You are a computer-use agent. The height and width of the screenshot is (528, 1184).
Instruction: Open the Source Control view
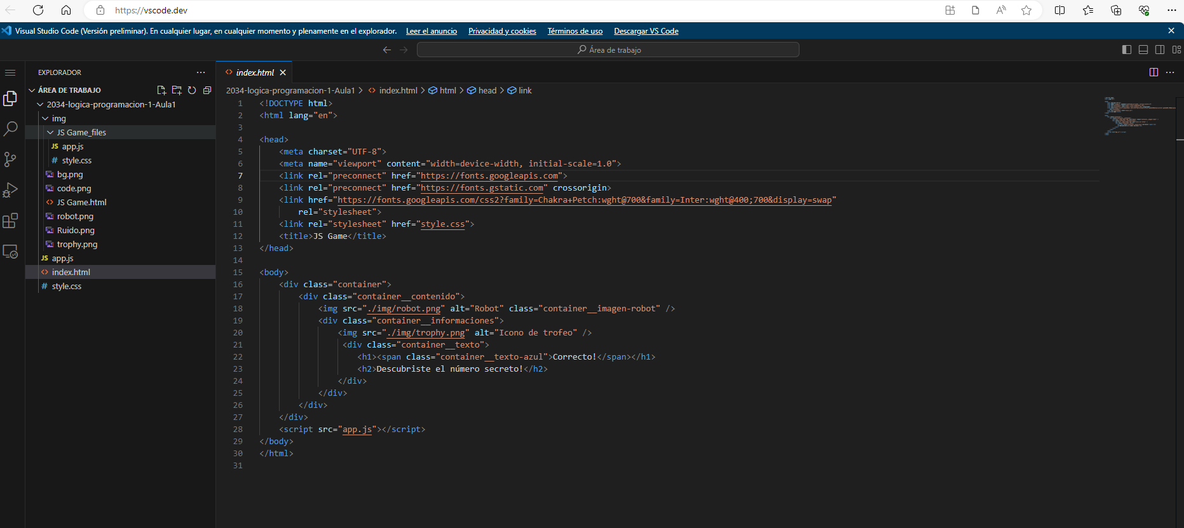(10, 159)
